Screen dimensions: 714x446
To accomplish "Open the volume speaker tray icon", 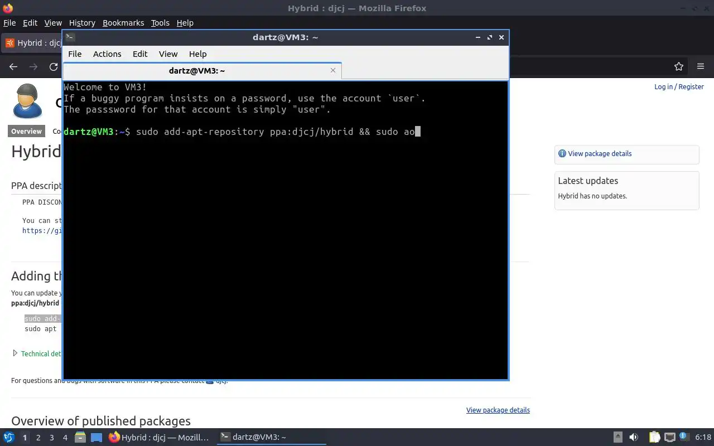I will pyautogui.click(x=634, y=437).
